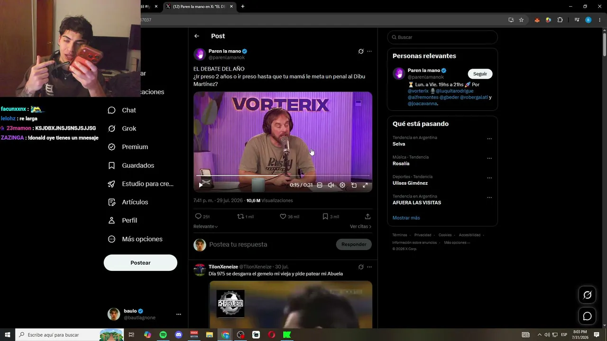
Task: Open Task View on the taskbar
Action: click(132, 335)
